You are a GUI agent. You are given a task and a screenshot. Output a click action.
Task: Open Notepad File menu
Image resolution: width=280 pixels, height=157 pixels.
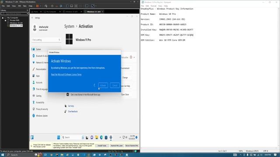pyautogui.click(x=143, y=6)
